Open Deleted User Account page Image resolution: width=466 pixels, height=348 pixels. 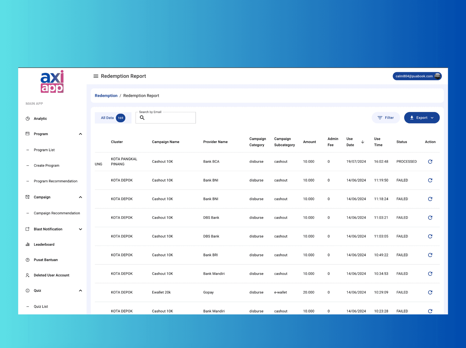tap(51, 275)
